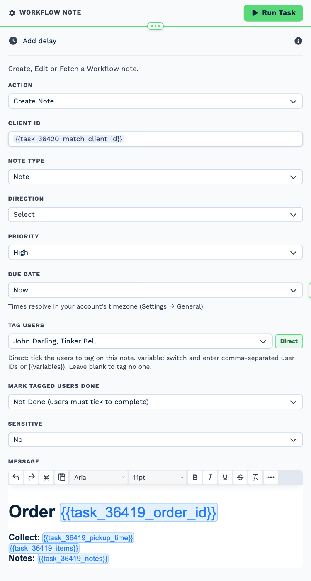Clear formatting with the Tx icon
This screenshot has height=581, width=311.
pyautogui.click(x=256, y=478)
